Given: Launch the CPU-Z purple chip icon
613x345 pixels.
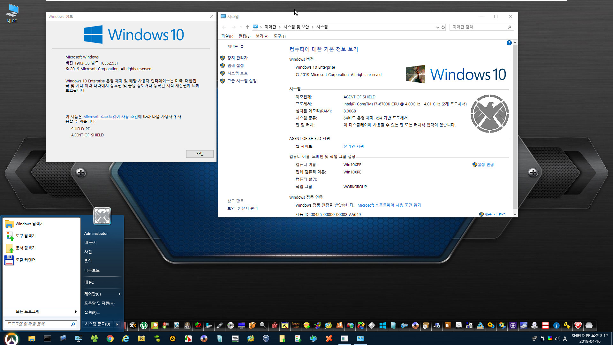Looking at the screenshot, I should point(513,325).
